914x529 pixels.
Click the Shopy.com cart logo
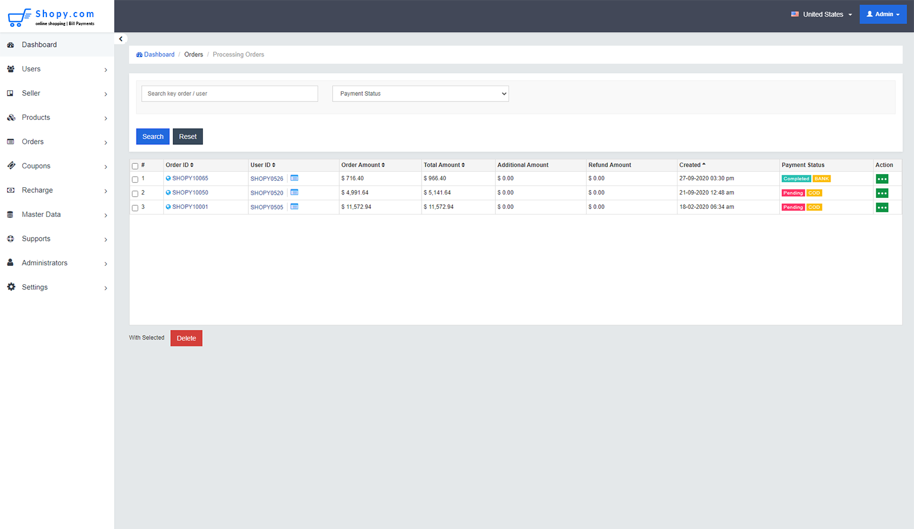[x=51, y=17]
